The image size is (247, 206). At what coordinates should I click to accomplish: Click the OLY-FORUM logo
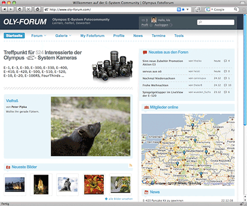click(25, 22)
